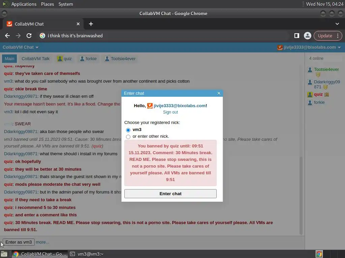
Task: Click the show desktop icon in bottom panel
Action: click(x=4, y=254)
